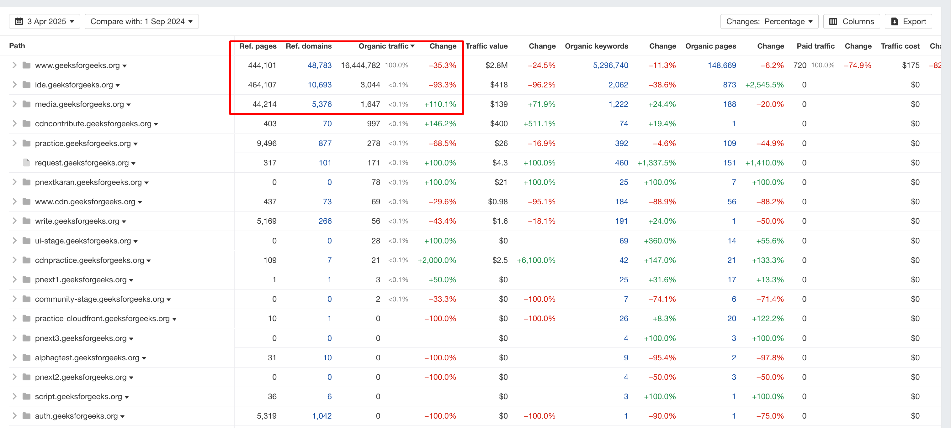Expand pnextkaran.geeksforgeeks.org row chevron
This screenshot has width=951, height=428.
14,182
